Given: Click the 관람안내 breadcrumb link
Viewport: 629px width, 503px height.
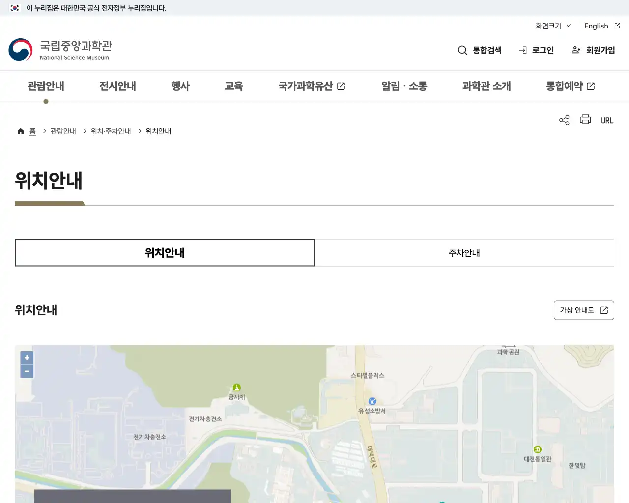Looking at the screenshot, I should [x=63, y=131].
